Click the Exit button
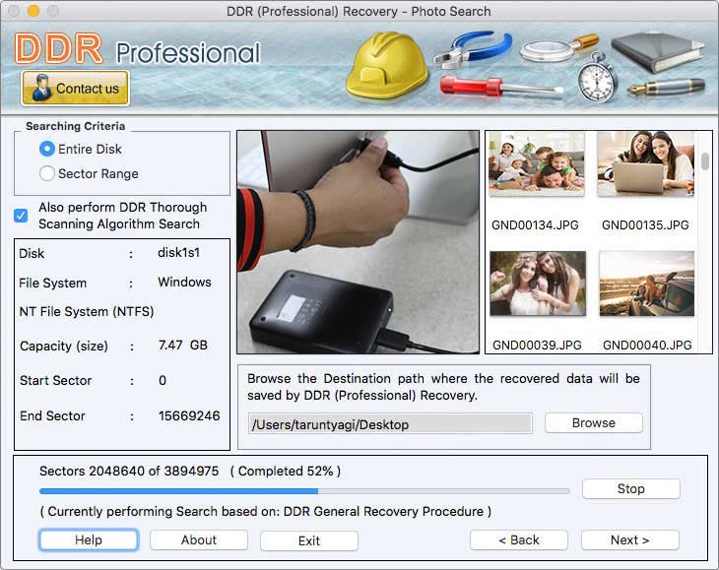 coord(309,540)
